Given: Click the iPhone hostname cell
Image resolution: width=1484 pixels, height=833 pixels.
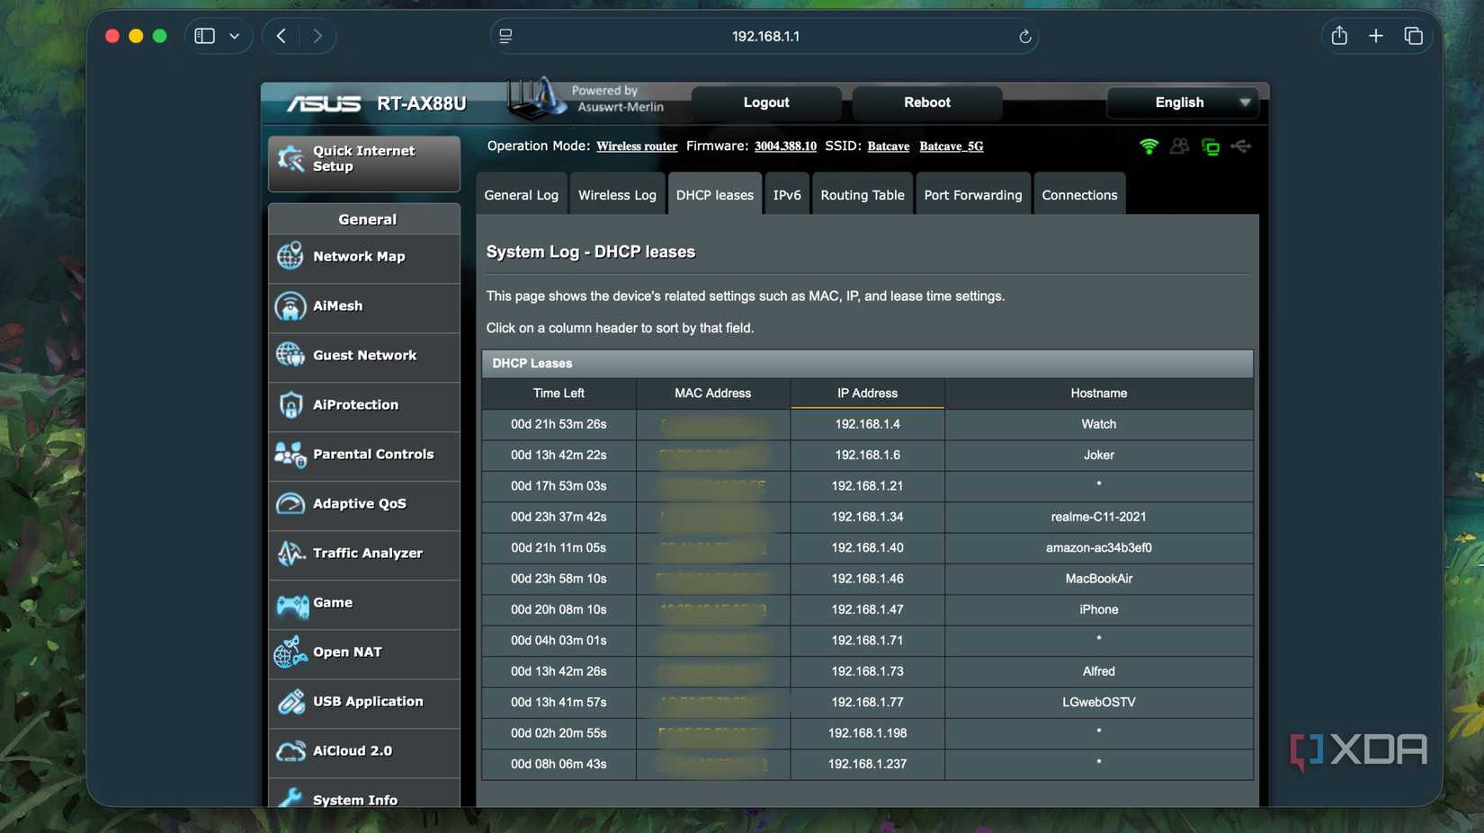Looking at the screenshot, I should tap(1099, 609).
